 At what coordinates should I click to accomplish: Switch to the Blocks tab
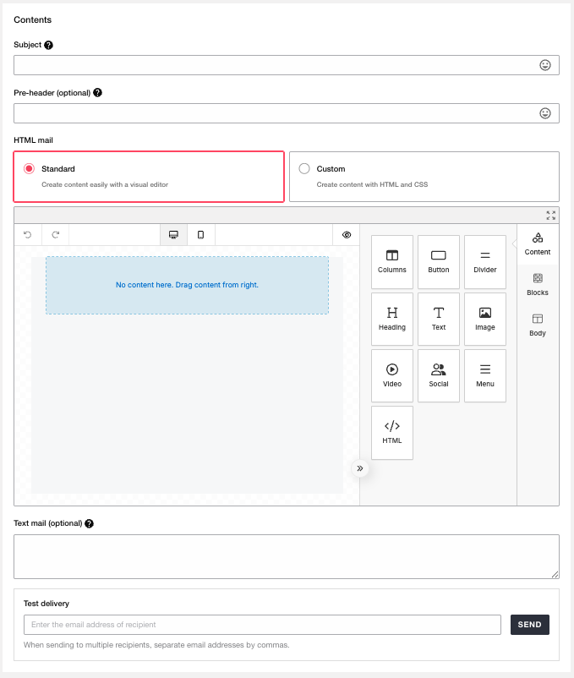tap(538, 285)
